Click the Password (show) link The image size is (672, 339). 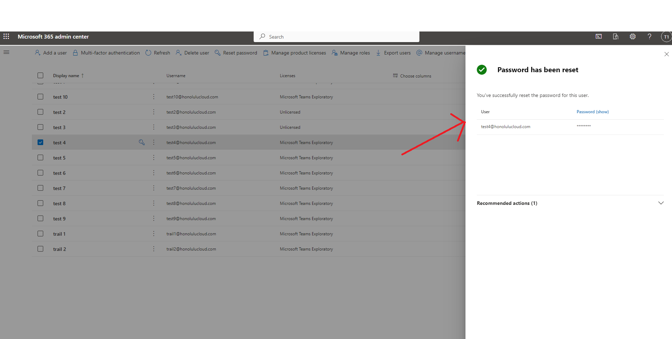click(x=592, y=112)
